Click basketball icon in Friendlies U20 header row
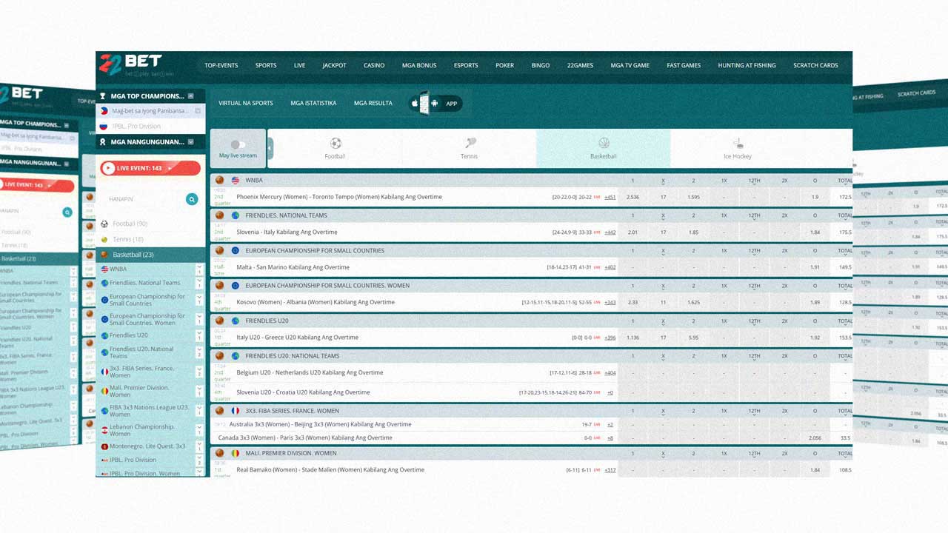This screenshot has height=533, width=948. tap(219, 321)
